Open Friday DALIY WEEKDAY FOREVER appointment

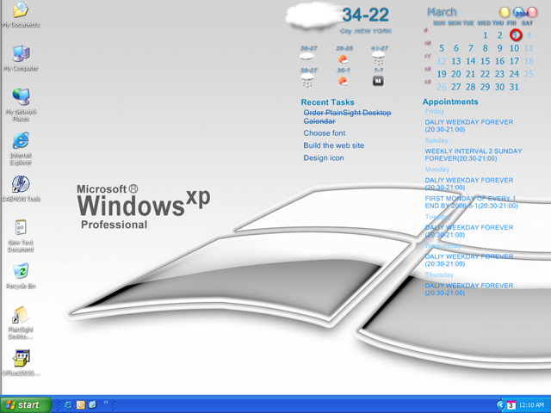point(469,126)
